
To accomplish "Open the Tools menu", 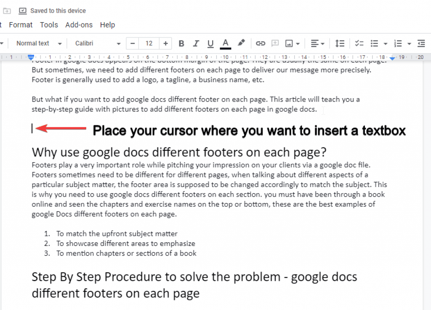I will [x=49, y=25].
